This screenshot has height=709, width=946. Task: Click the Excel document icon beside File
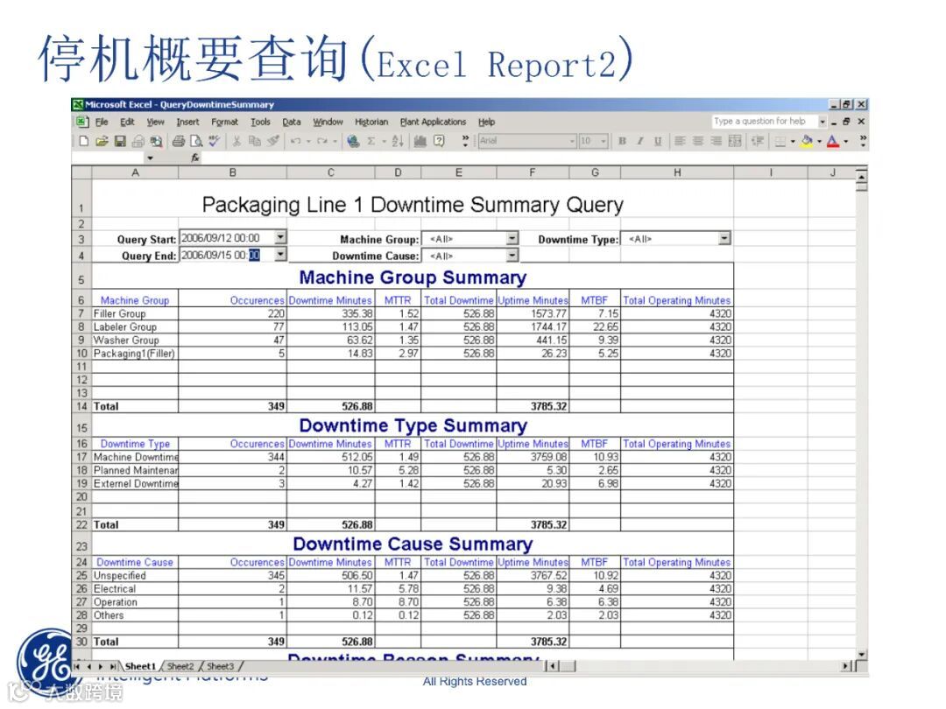(82, 122)
